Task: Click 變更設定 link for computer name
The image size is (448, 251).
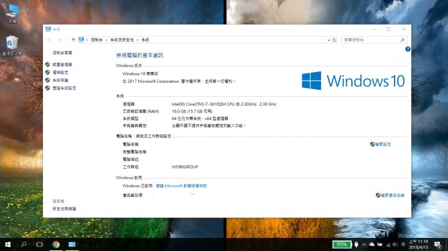Action: click(383, 144)
